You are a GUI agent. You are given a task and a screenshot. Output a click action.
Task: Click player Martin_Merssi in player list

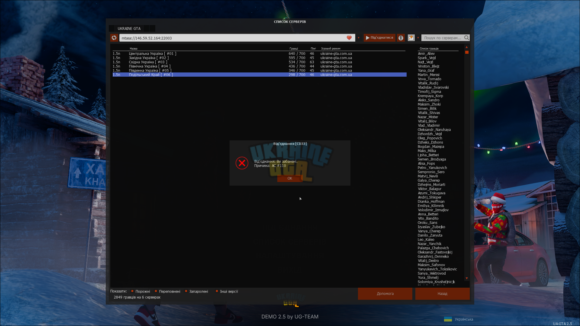(x=429, y=75)
